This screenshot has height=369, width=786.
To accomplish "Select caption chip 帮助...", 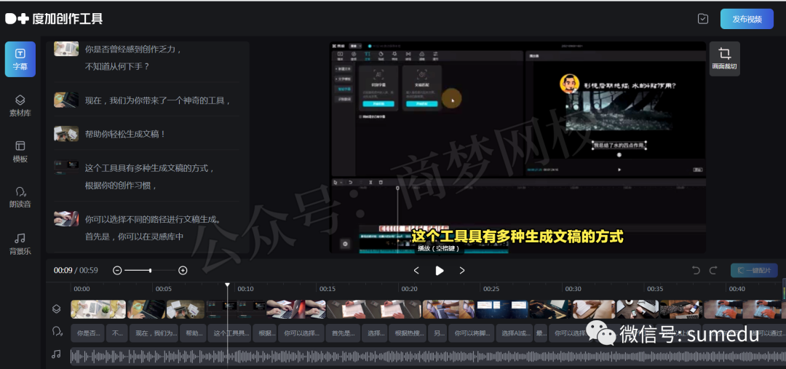I will click(193, 333).
